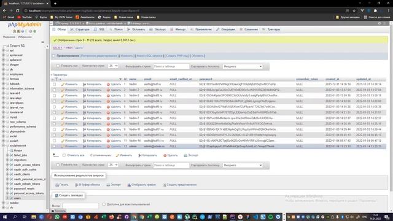Collapse the socialnetwork database tree node
The width and height of the screenshot is (393, 221).
[x=3, y=145]
